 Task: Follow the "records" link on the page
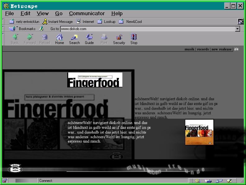pos(203,49)
